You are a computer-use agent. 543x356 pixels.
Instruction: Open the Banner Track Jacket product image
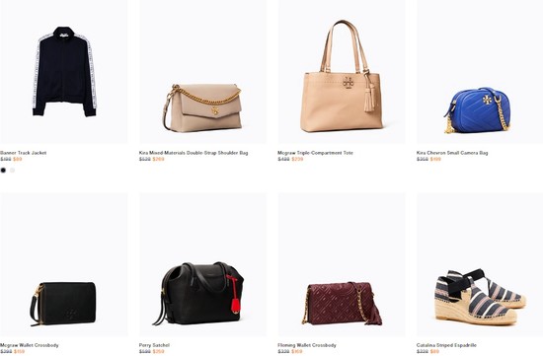click(64, 72)
